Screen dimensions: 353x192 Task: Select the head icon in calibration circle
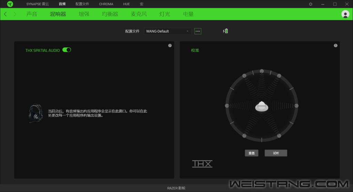tap(262, 106)
